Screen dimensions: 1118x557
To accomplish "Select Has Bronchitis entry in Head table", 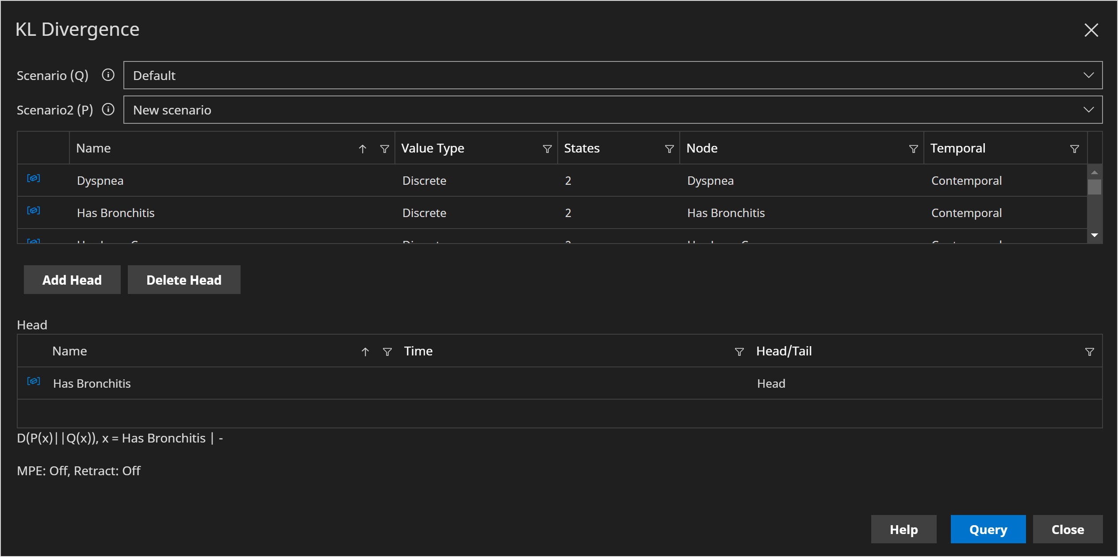I will (92, 383).
